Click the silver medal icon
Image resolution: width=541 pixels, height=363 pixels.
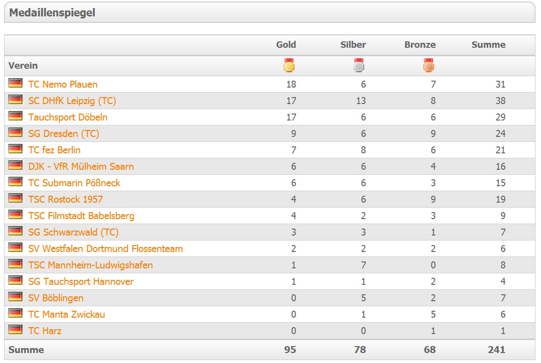(359, 65)
